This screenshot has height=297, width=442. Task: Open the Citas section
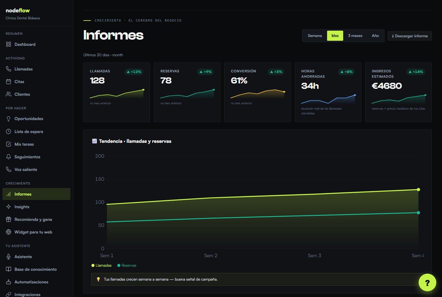(x=36, y=82)
